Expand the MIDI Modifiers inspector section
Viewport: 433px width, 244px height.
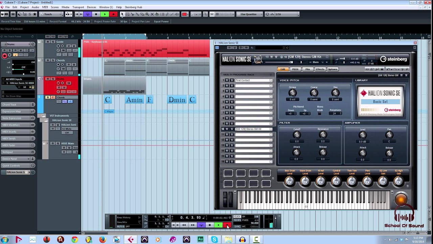(18, 125)
